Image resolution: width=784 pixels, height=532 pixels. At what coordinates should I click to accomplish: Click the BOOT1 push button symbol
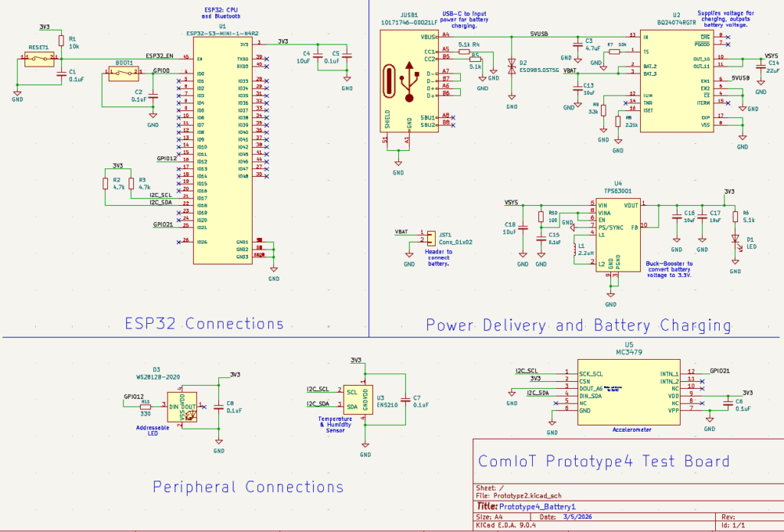pos(122,74)
